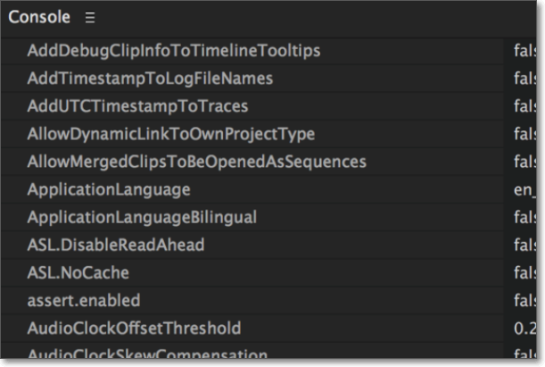
Task: Select the ApplicationLanguageBilingual row
Action: (x=142, y=217)
